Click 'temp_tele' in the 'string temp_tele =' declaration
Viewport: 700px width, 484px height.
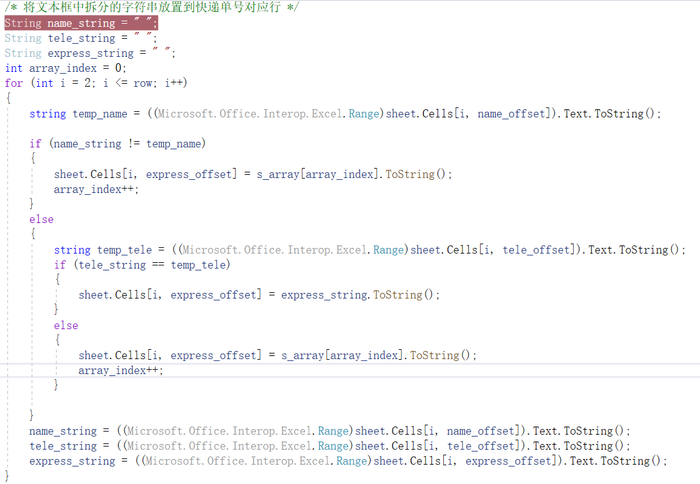point(124,250)
